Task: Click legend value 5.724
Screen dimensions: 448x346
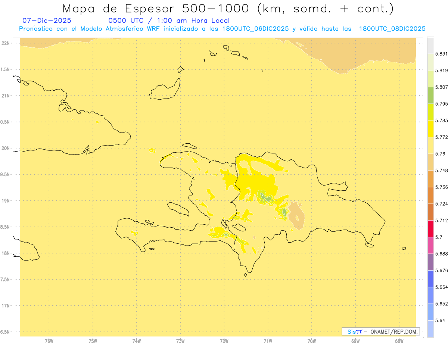Action: [x=442, y=204]
